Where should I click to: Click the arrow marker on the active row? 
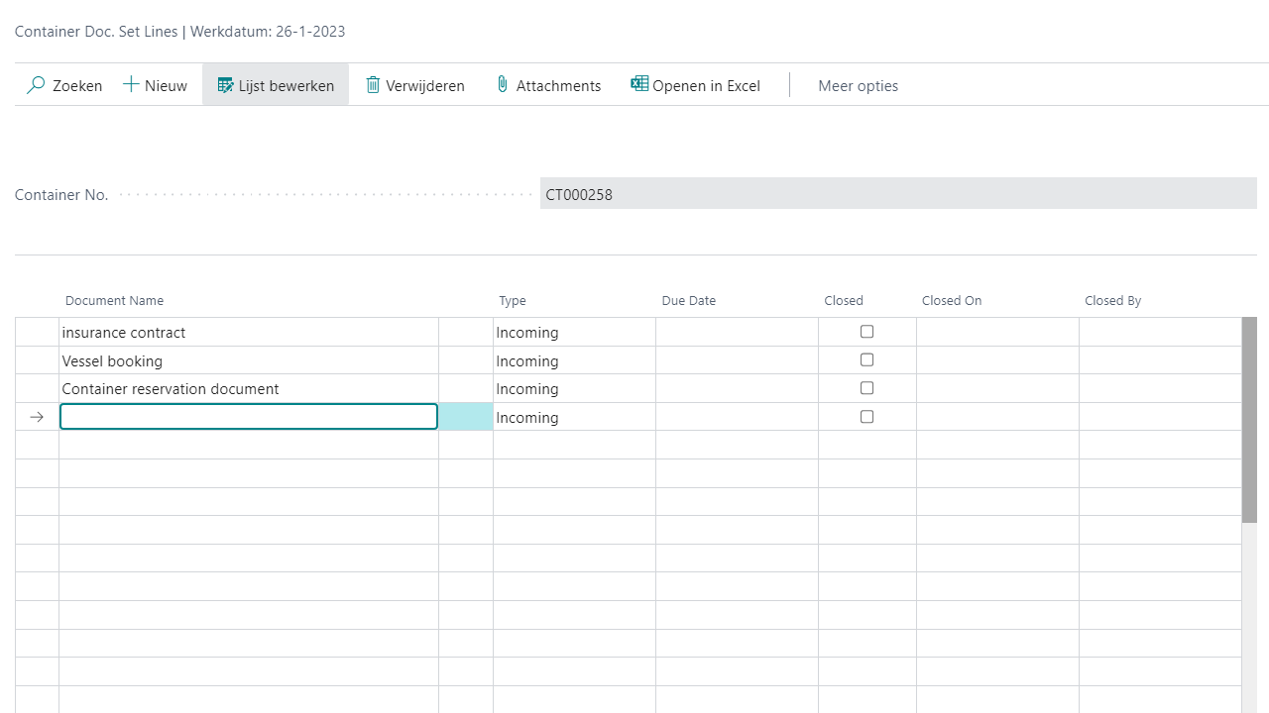point(37,417)
